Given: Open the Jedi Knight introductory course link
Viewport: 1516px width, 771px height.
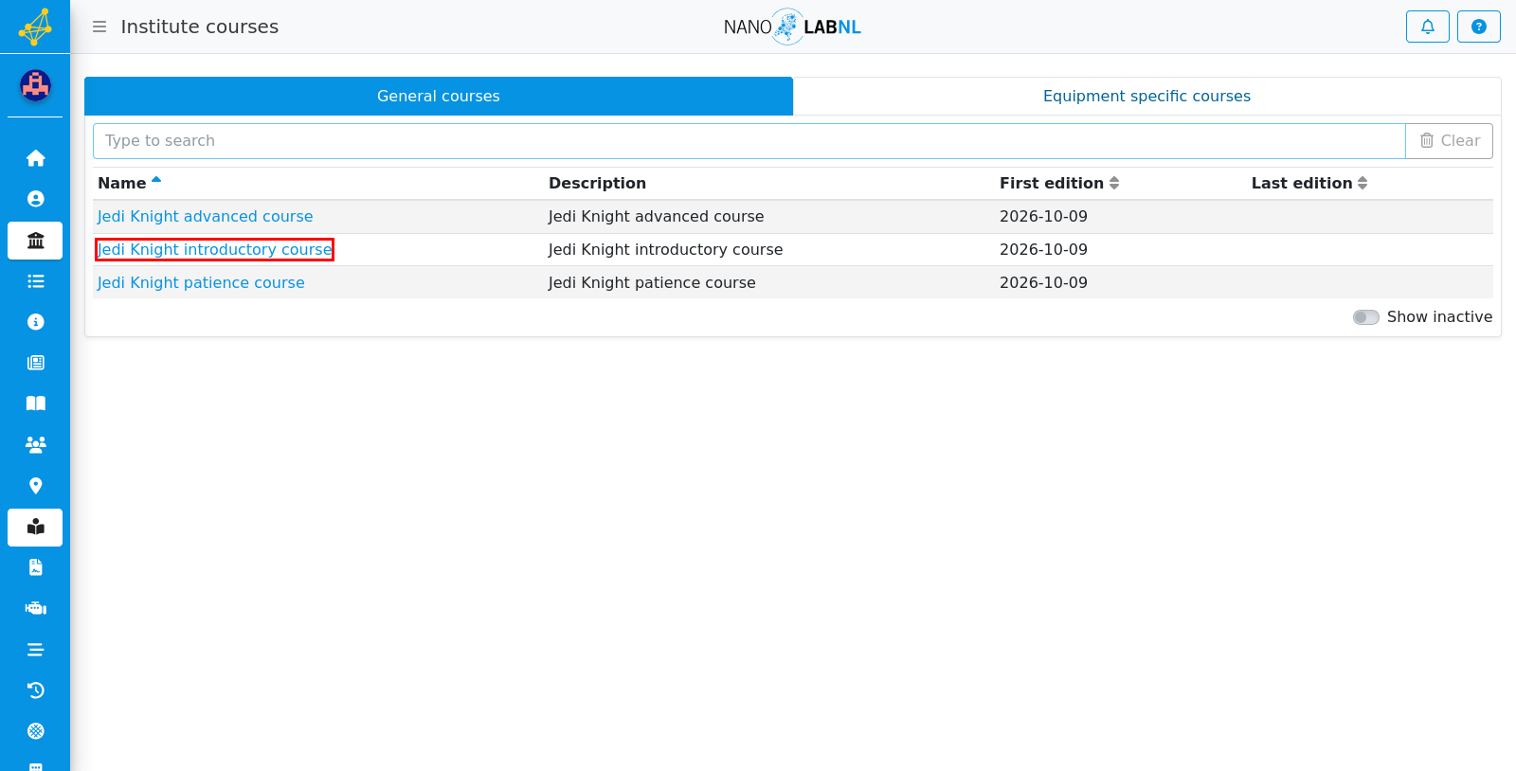Looking at the screenshot, I should pyautogui.click(x=214, y=249).
